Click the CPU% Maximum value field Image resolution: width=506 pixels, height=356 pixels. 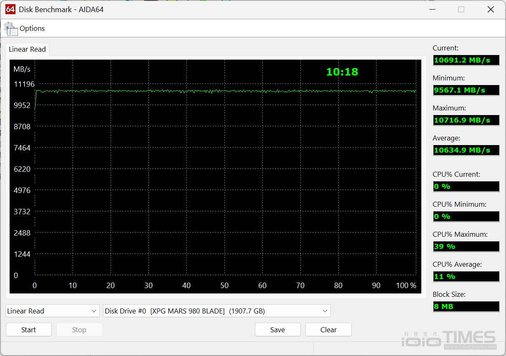(x=466, y=246)
